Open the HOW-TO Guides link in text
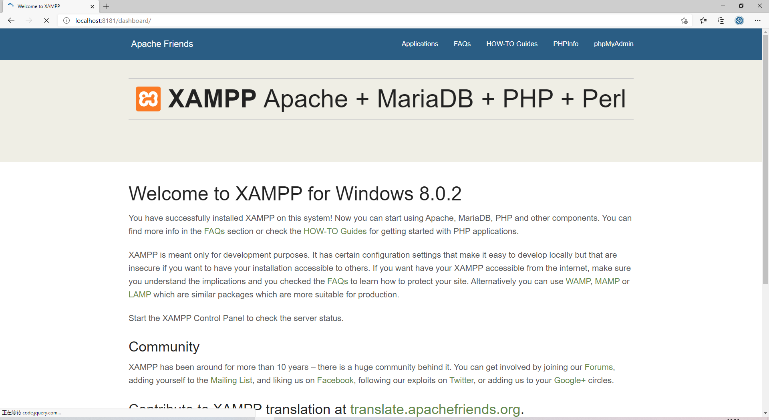 (x=335, y=231)
